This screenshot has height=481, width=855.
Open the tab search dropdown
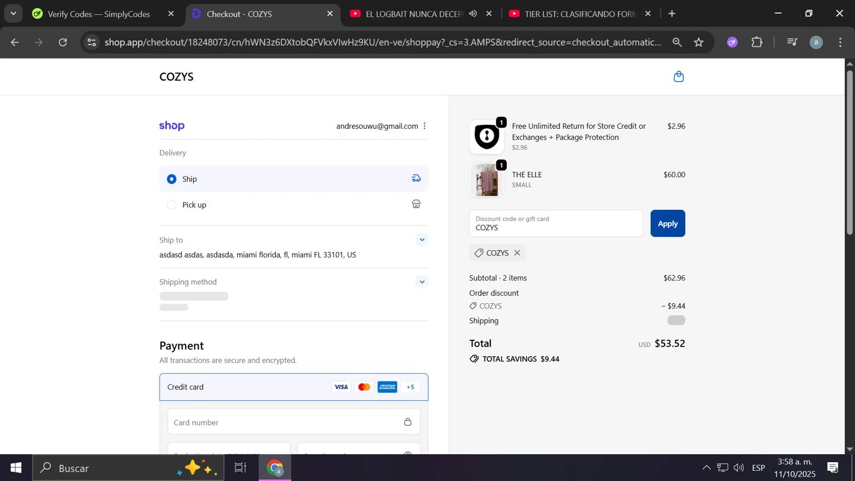13,14
